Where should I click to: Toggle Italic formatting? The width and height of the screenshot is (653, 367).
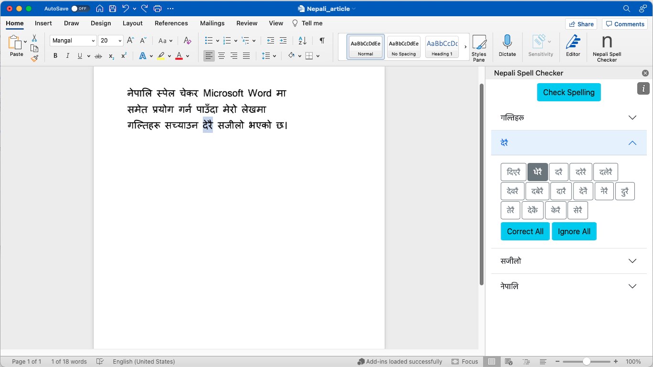(67, 56)
